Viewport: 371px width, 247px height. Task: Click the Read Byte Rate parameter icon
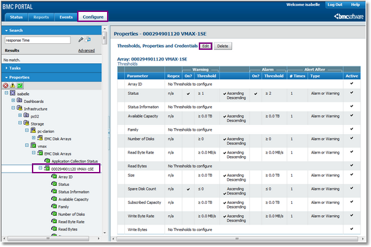point(54,222)
